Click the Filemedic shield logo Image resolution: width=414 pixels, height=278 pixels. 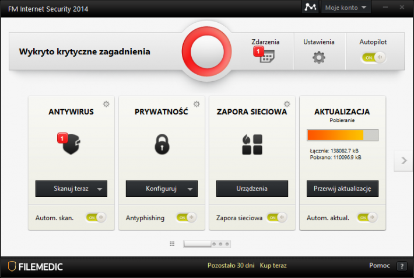[x=12, y=266]
